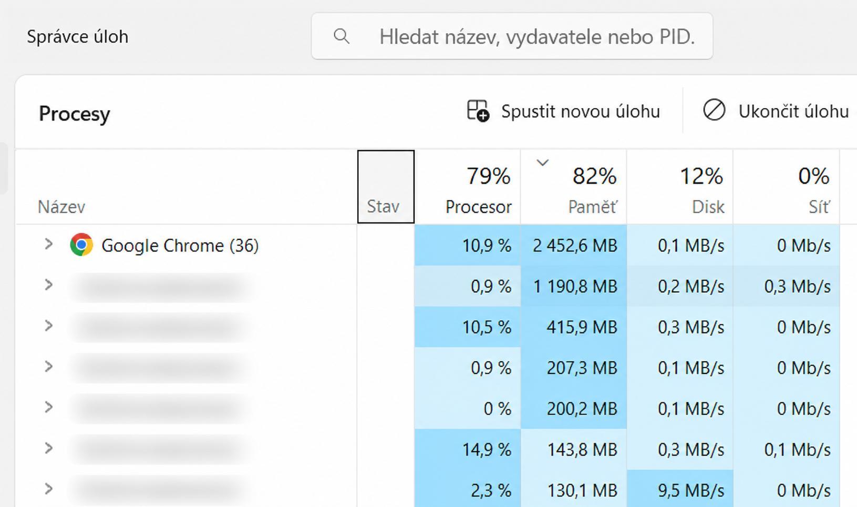Click the Google Chrome icon in process list
The width and height of the screenshot is (857, 507).
81,245
